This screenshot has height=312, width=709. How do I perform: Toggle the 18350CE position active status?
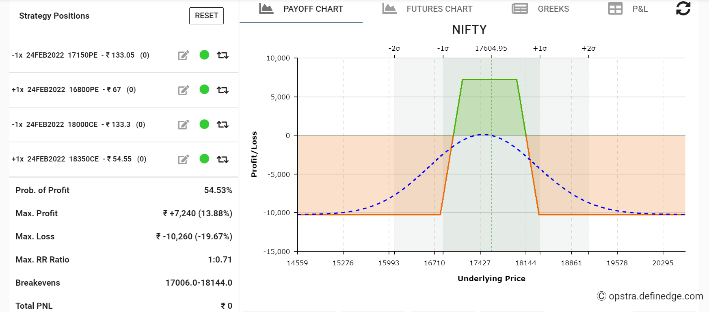click(x=204, y=159)
